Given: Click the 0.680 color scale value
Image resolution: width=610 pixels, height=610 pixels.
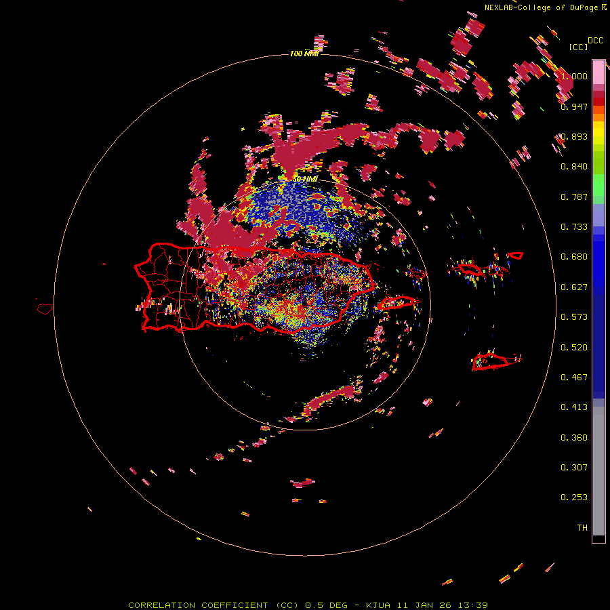Looking at the screenshot, I should coord(574,257).
